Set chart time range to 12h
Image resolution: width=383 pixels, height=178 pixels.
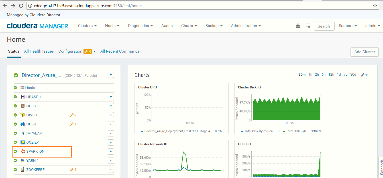pos(331,74)
